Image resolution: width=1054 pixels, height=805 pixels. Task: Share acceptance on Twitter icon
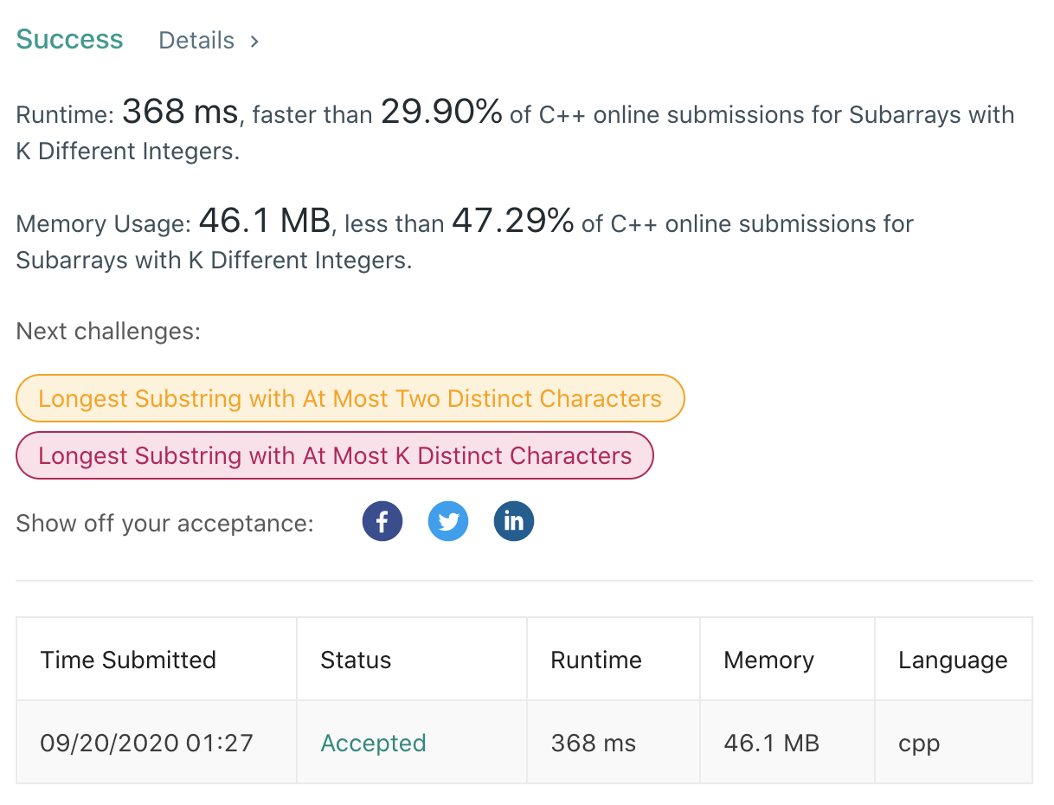click(x=448, y=522)
